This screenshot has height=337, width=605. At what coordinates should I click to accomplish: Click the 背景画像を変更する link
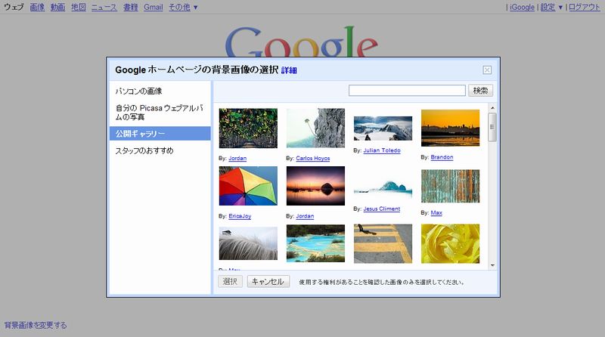pyautogui.click(x=36, y=325)
